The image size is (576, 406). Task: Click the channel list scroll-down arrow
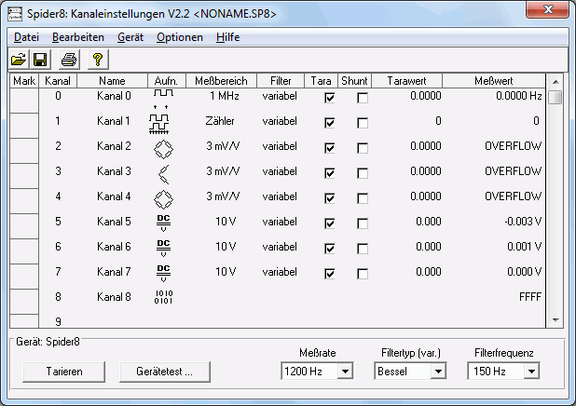click(555, 319)
